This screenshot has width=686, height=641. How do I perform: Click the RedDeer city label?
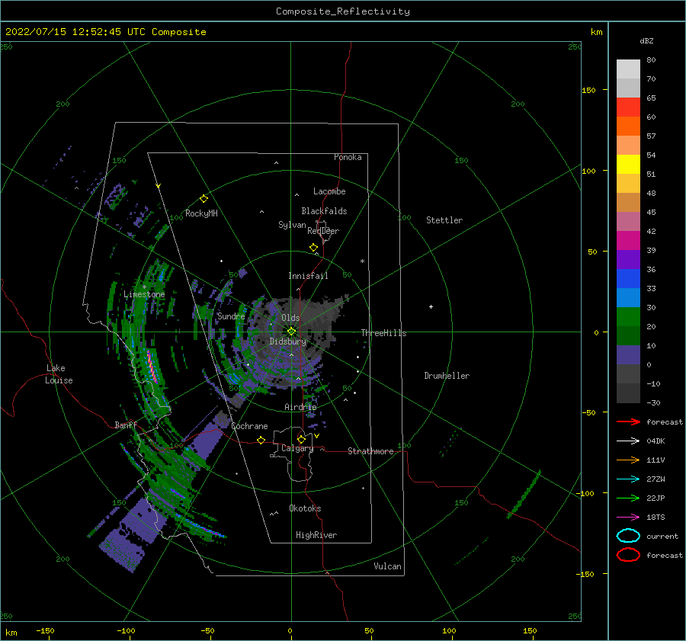[323, 231]
